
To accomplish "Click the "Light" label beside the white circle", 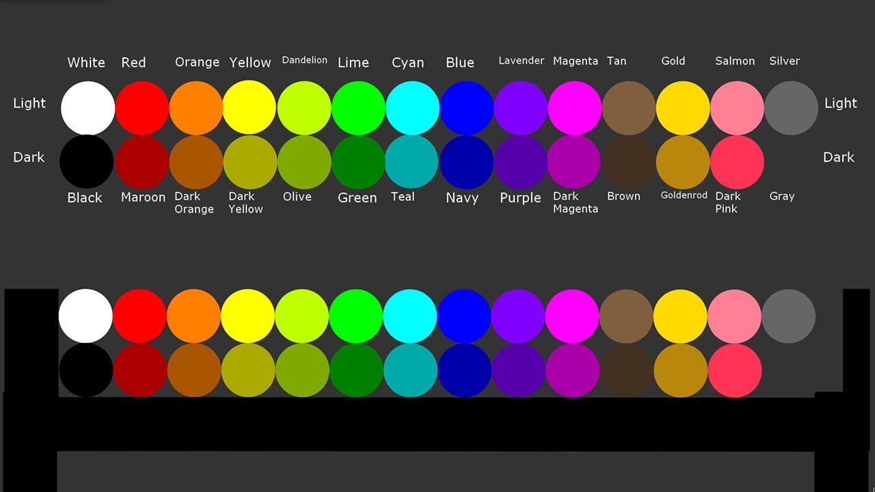I will click(x=29, y=104).
